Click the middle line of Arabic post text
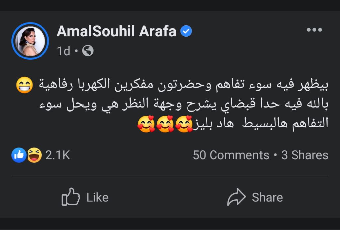Image resolution: width=340 pixels, height=230 pixels. [182, 105]
